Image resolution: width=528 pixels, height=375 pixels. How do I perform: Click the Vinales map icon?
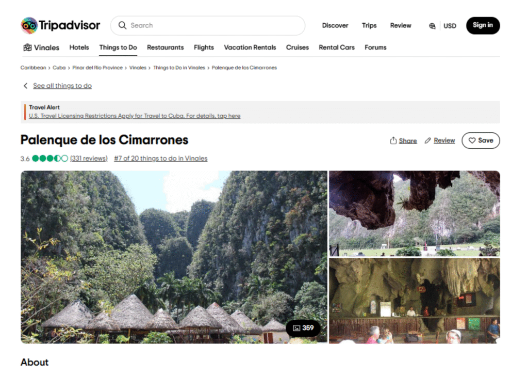coord(27,48)
